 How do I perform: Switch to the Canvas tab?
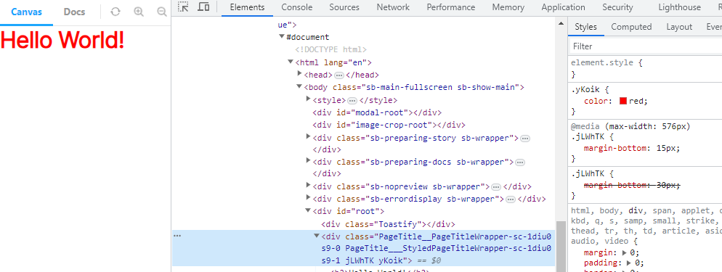click(x=26, y=12)
